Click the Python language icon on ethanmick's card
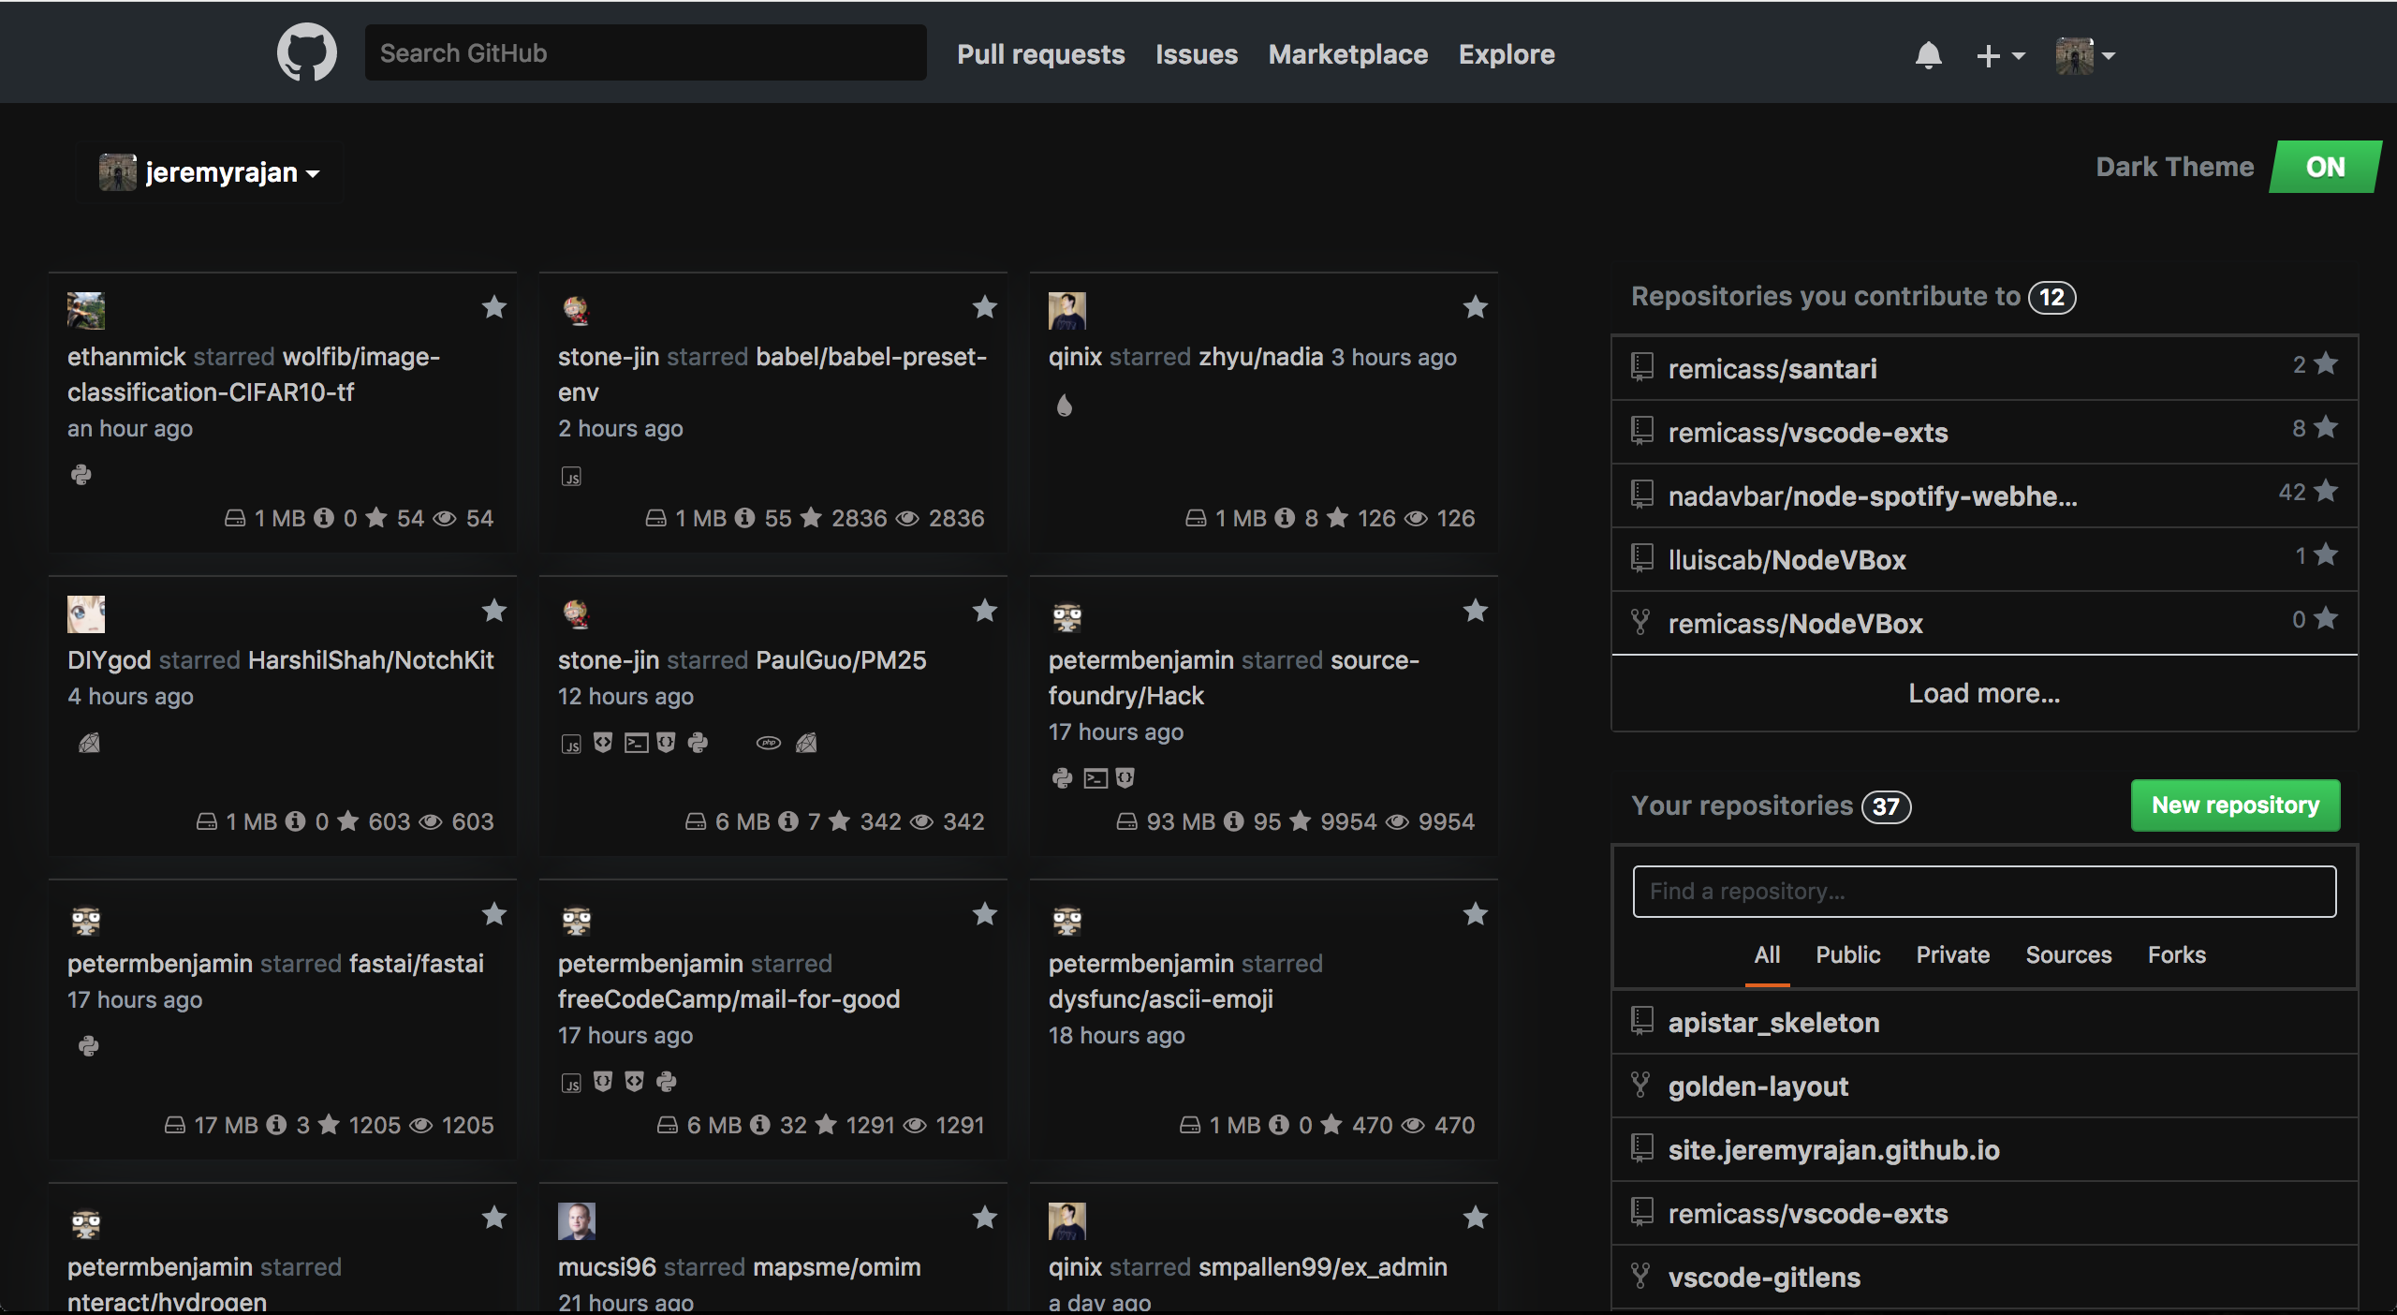 point(82,475)
